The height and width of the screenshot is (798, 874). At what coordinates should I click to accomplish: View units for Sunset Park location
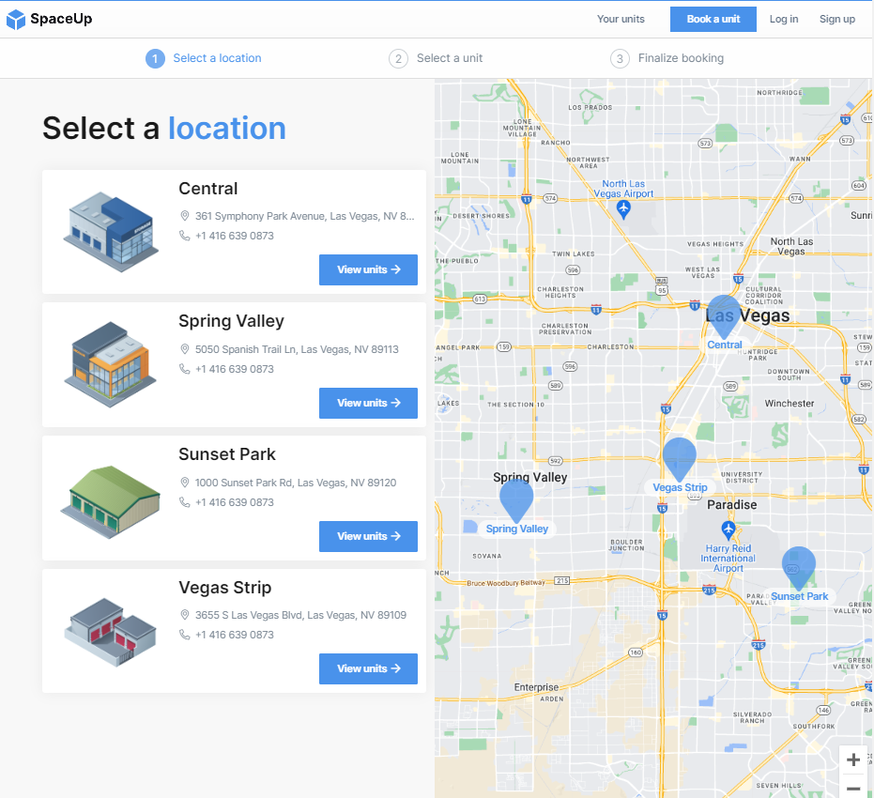coord(368,536)
